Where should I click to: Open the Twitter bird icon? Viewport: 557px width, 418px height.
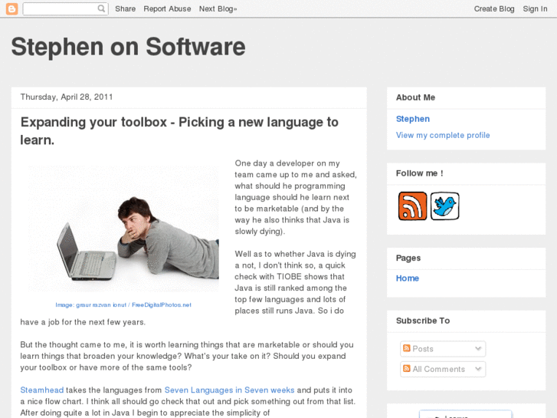click(444, 206)
